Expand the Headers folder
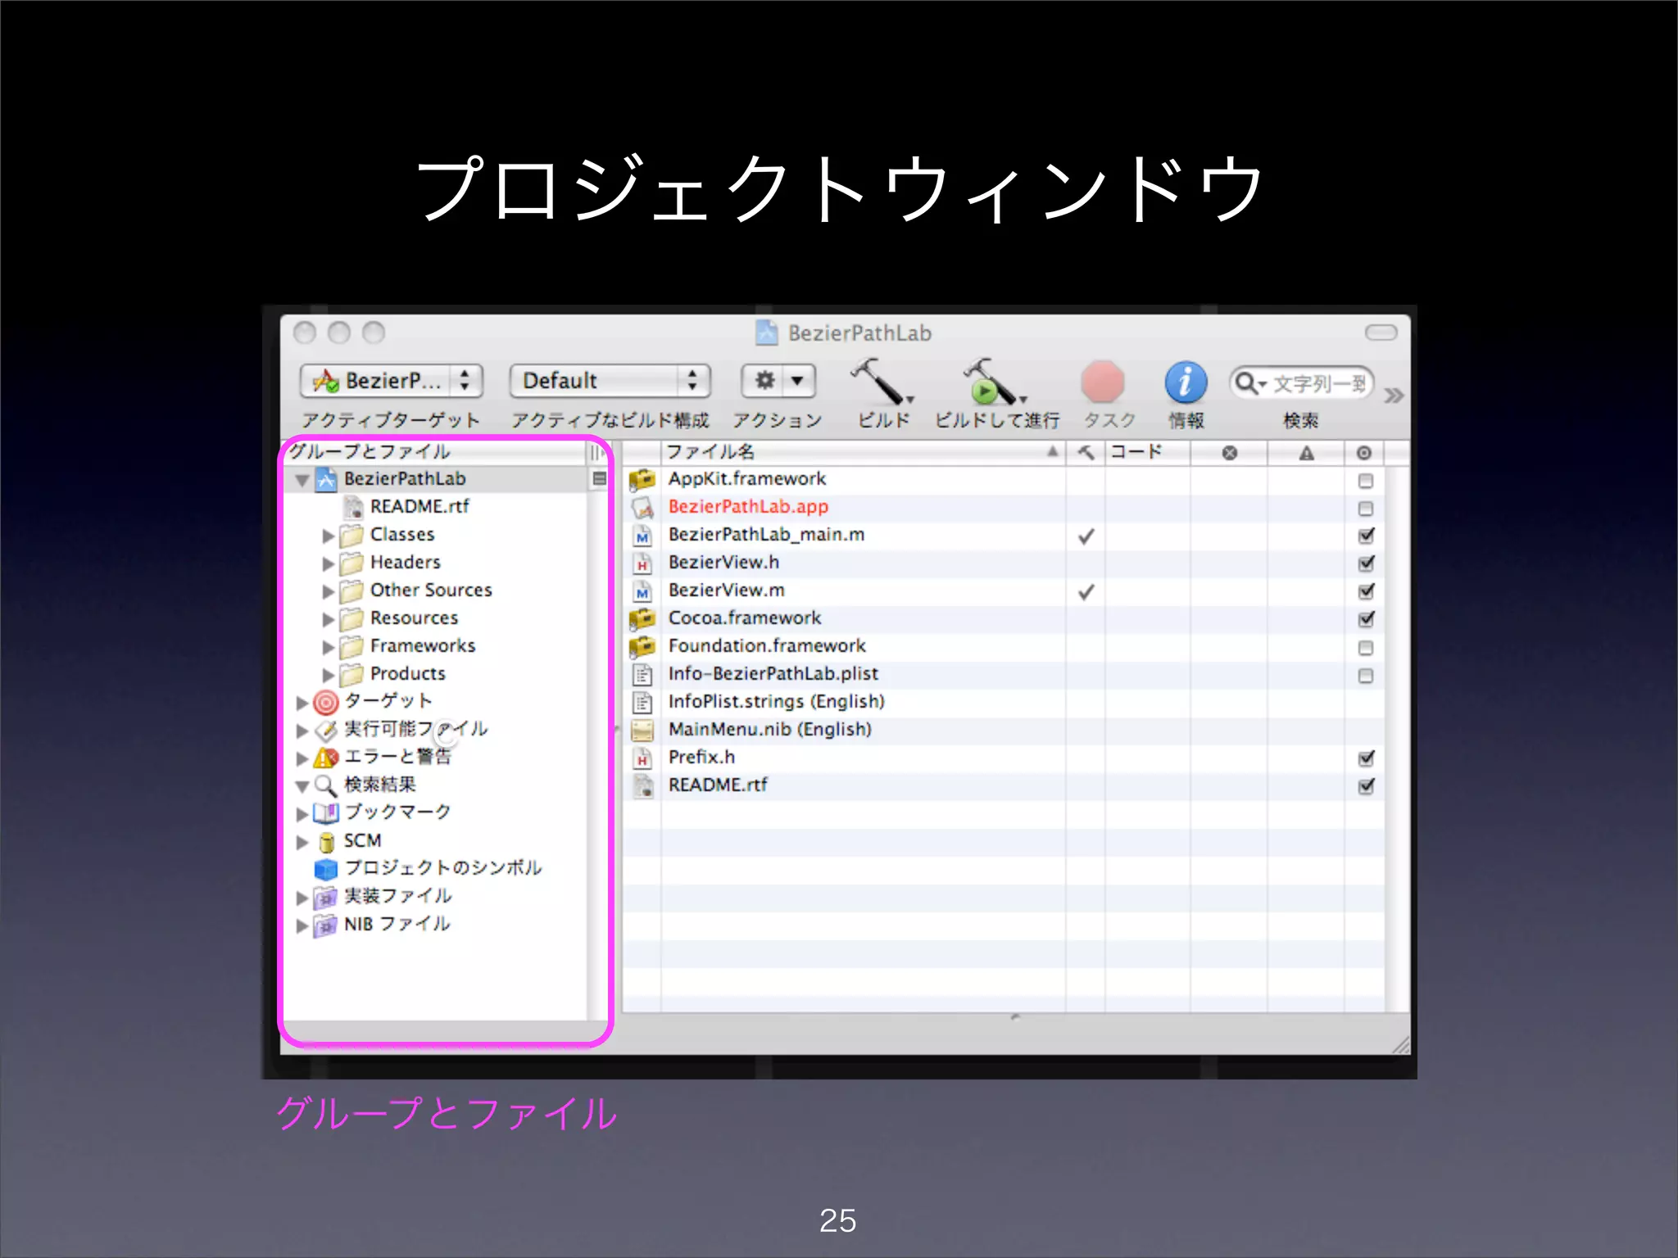The image size is (1678, 1258). click(328, 563)
